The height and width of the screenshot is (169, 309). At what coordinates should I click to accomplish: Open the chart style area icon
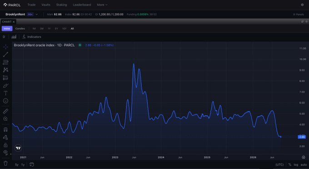coord(14,37)
